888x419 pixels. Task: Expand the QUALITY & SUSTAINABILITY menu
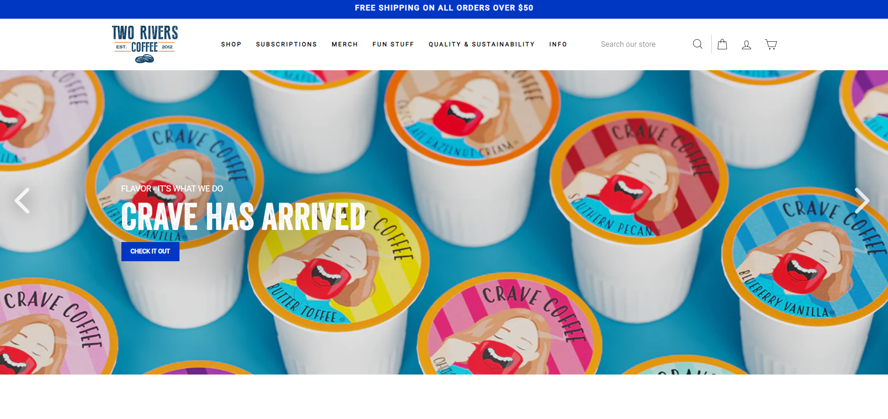click(x=481, y=44)
